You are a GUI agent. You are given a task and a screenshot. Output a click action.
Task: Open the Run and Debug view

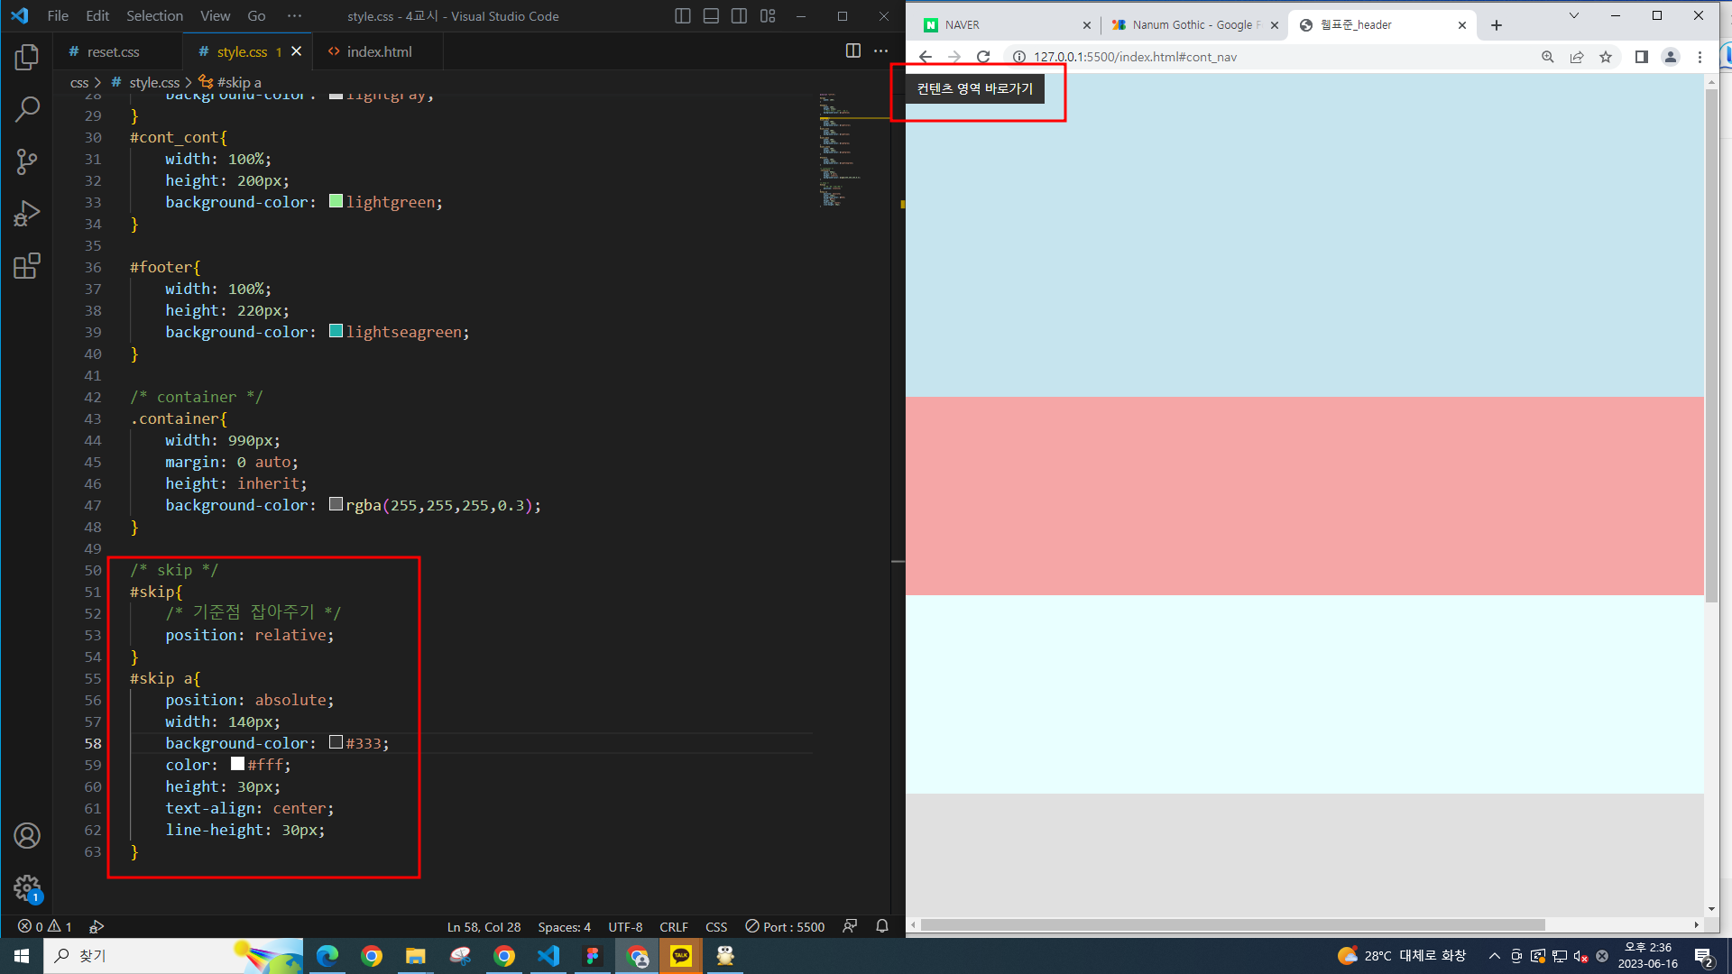click(27, 214)
